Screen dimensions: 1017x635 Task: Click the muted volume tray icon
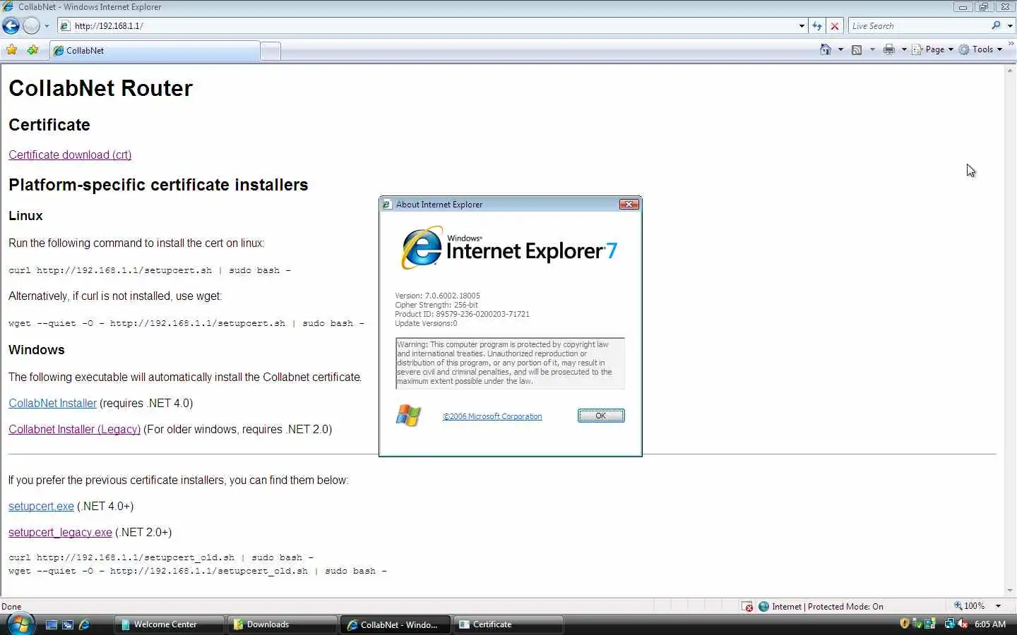(962, 624)
